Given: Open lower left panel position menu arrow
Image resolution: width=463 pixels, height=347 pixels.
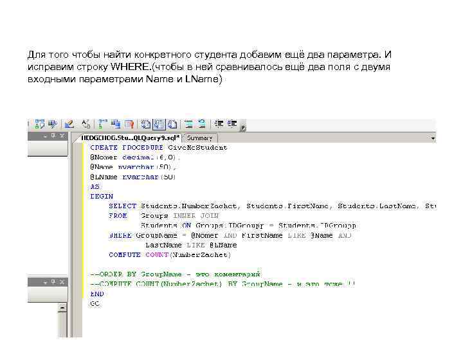Looking at the screenshot, I should click(x=45, y=282).
